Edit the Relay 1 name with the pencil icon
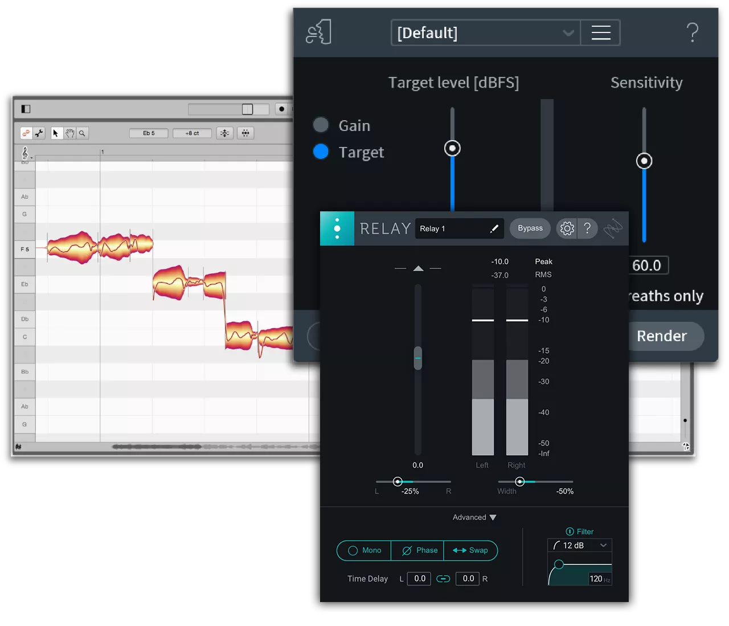The height and width of the screenshot is (626, 729). (x=494, y=228)
